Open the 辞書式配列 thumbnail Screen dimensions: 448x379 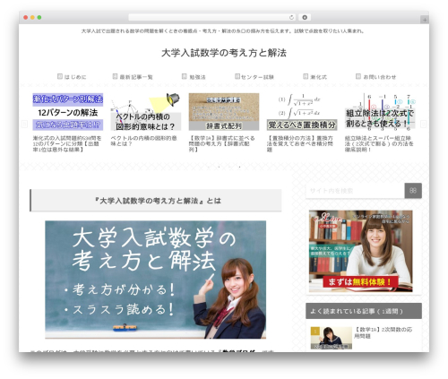pyautogui.click(x=224, y=112)
